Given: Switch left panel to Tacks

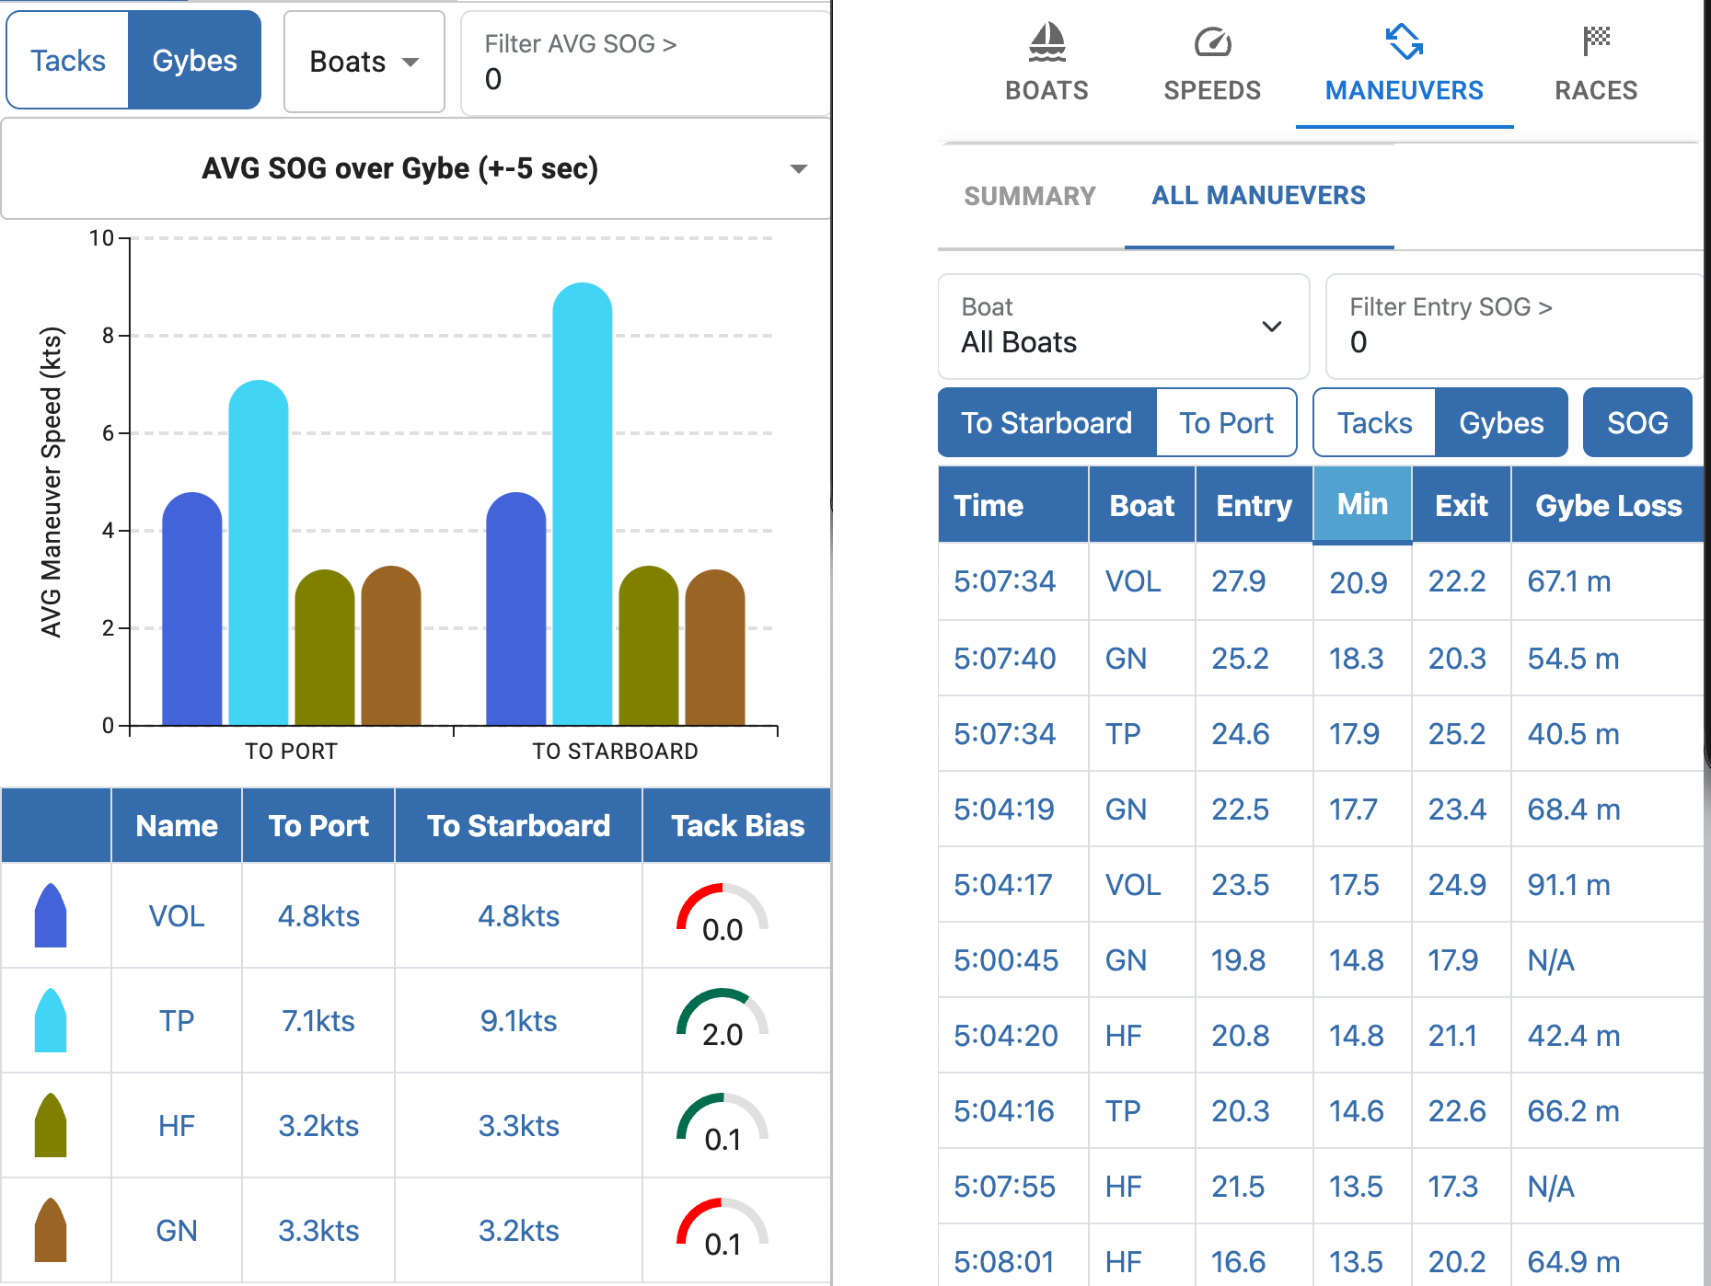Looking at the screenshot, I should click(68, 61).
